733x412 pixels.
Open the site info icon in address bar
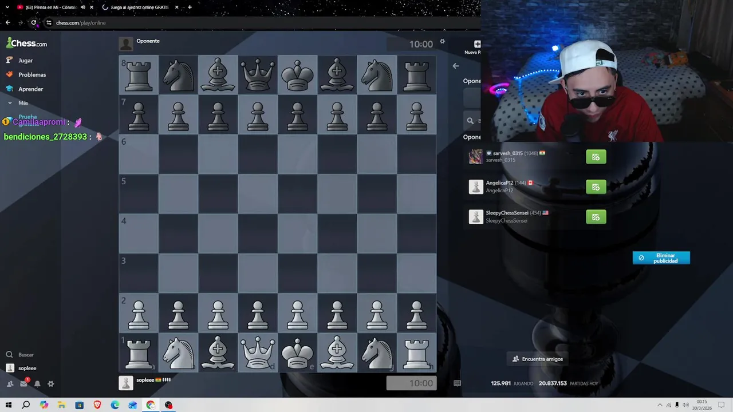[x=49, y=23]
